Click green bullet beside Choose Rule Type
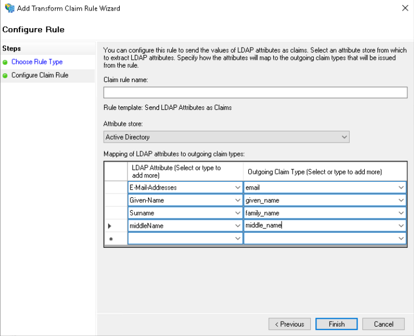 click(6, 62)
